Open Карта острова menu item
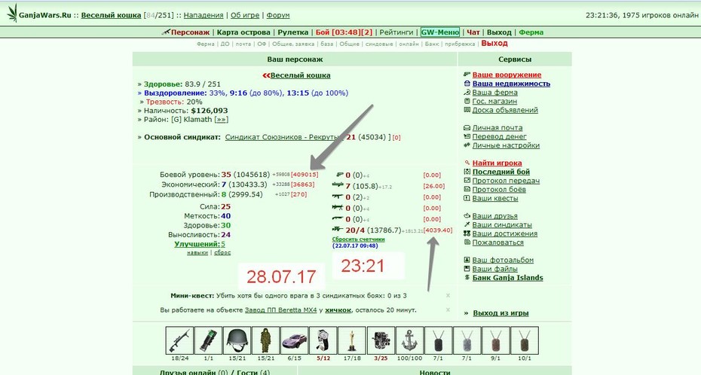Viewport: 701px width, 375px height. [243, 32]
